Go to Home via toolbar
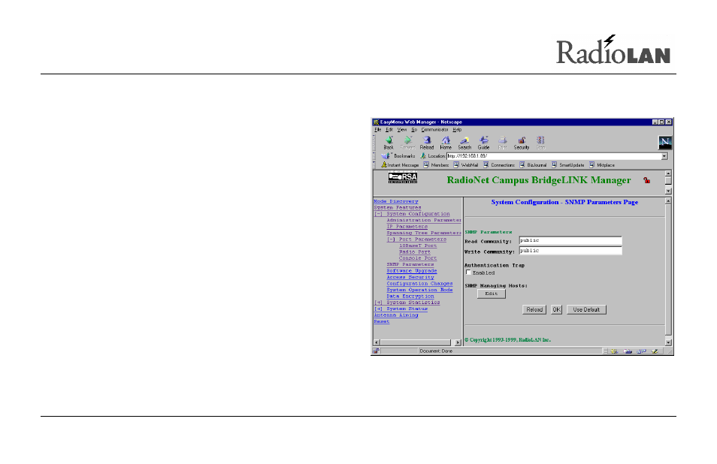 [x=446, y=143]
